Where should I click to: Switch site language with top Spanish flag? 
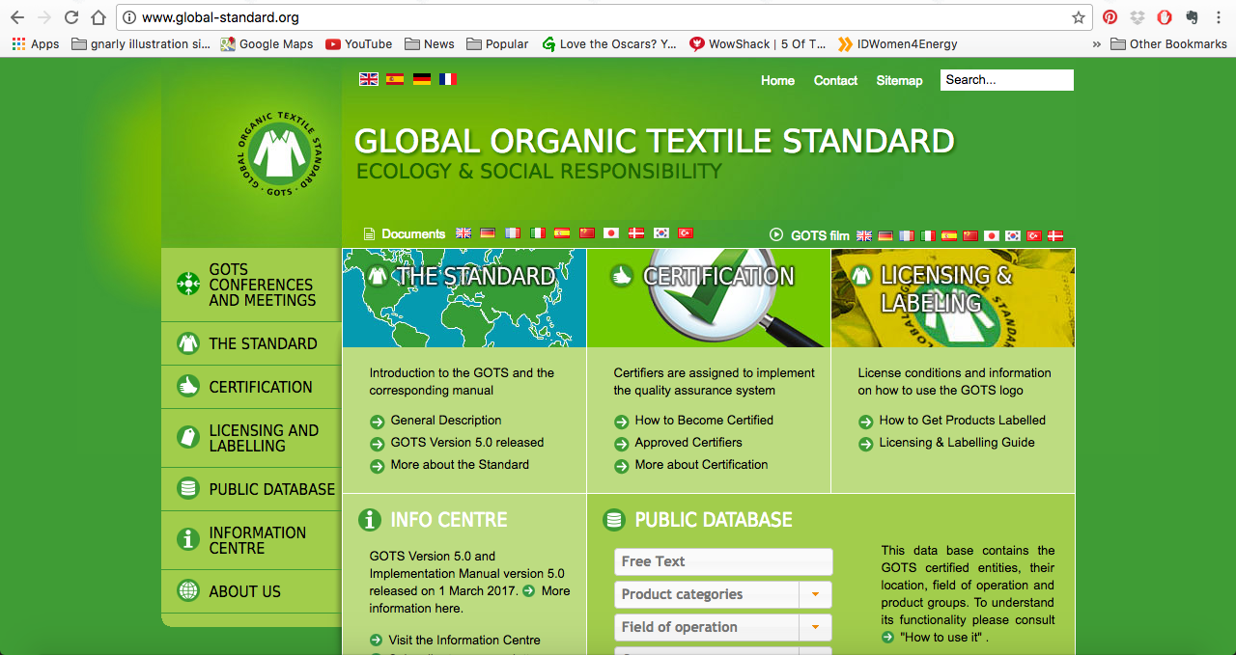[x=395, y=79]
